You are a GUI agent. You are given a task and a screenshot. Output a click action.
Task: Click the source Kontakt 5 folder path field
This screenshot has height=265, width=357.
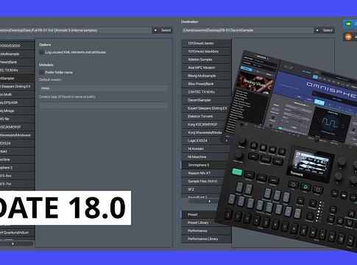click(76, 30)
